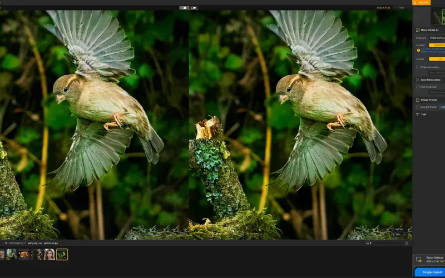Click the navigator preview thumbnail
The image size is (445, 278).
(438, 17)
